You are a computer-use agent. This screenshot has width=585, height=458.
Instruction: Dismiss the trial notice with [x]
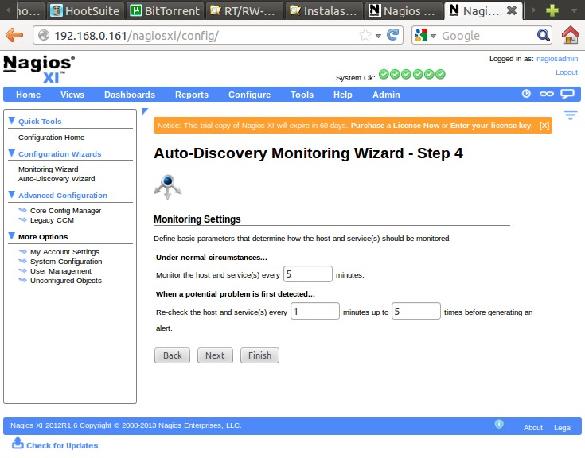point(544,126)
